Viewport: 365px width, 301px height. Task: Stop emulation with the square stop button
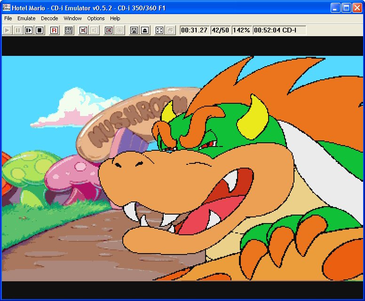coord(40,30)
